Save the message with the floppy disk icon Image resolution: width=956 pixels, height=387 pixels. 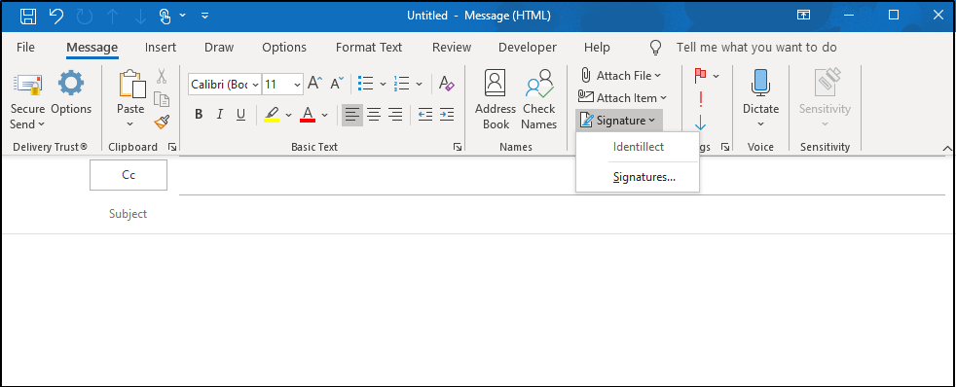coord(28,16)
